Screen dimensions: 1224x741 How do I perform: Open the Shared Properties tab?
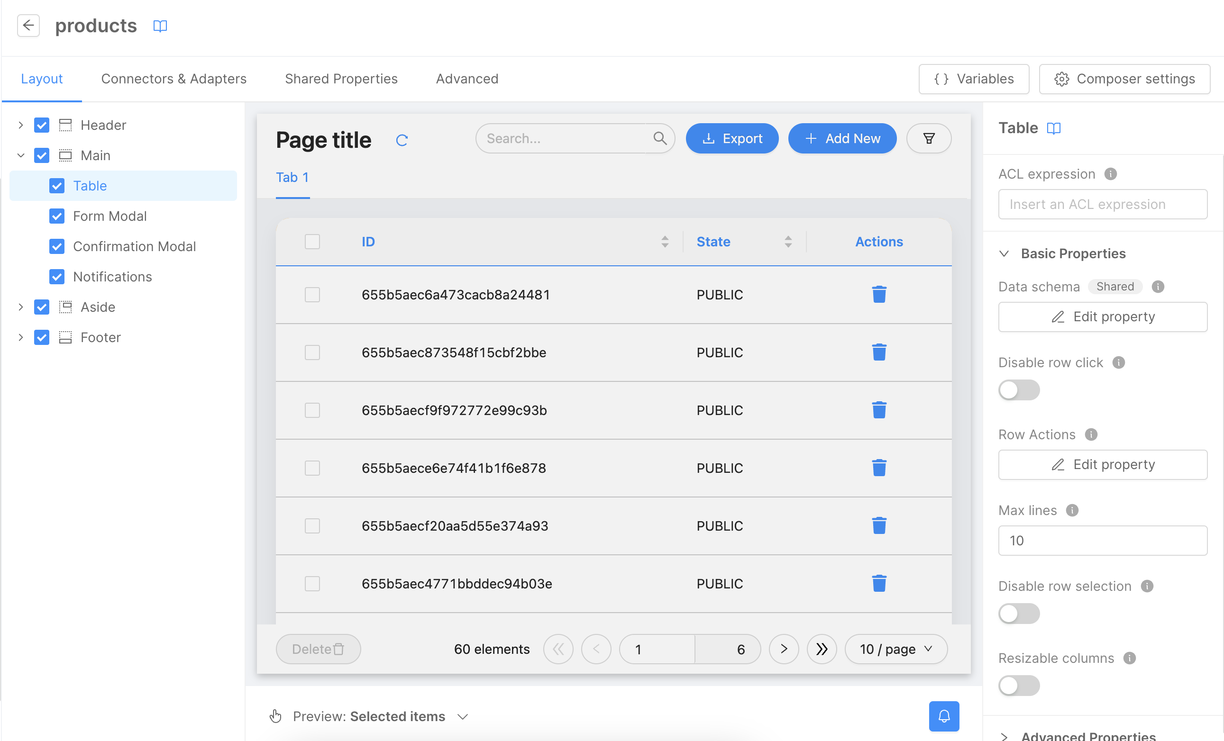click(341, 79)
